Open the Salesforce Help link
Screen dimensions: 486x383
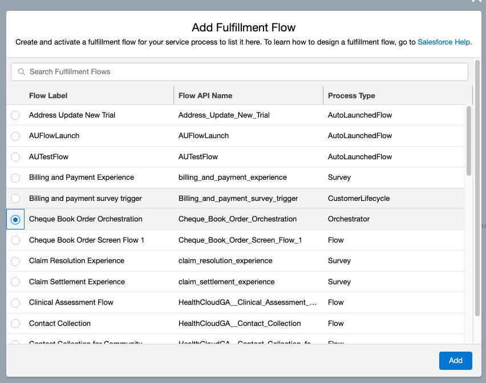coord(445,42)
